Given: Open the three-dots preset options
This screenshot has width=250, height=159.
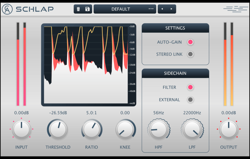Looking at the screenshot, I should tap(151, 9).
